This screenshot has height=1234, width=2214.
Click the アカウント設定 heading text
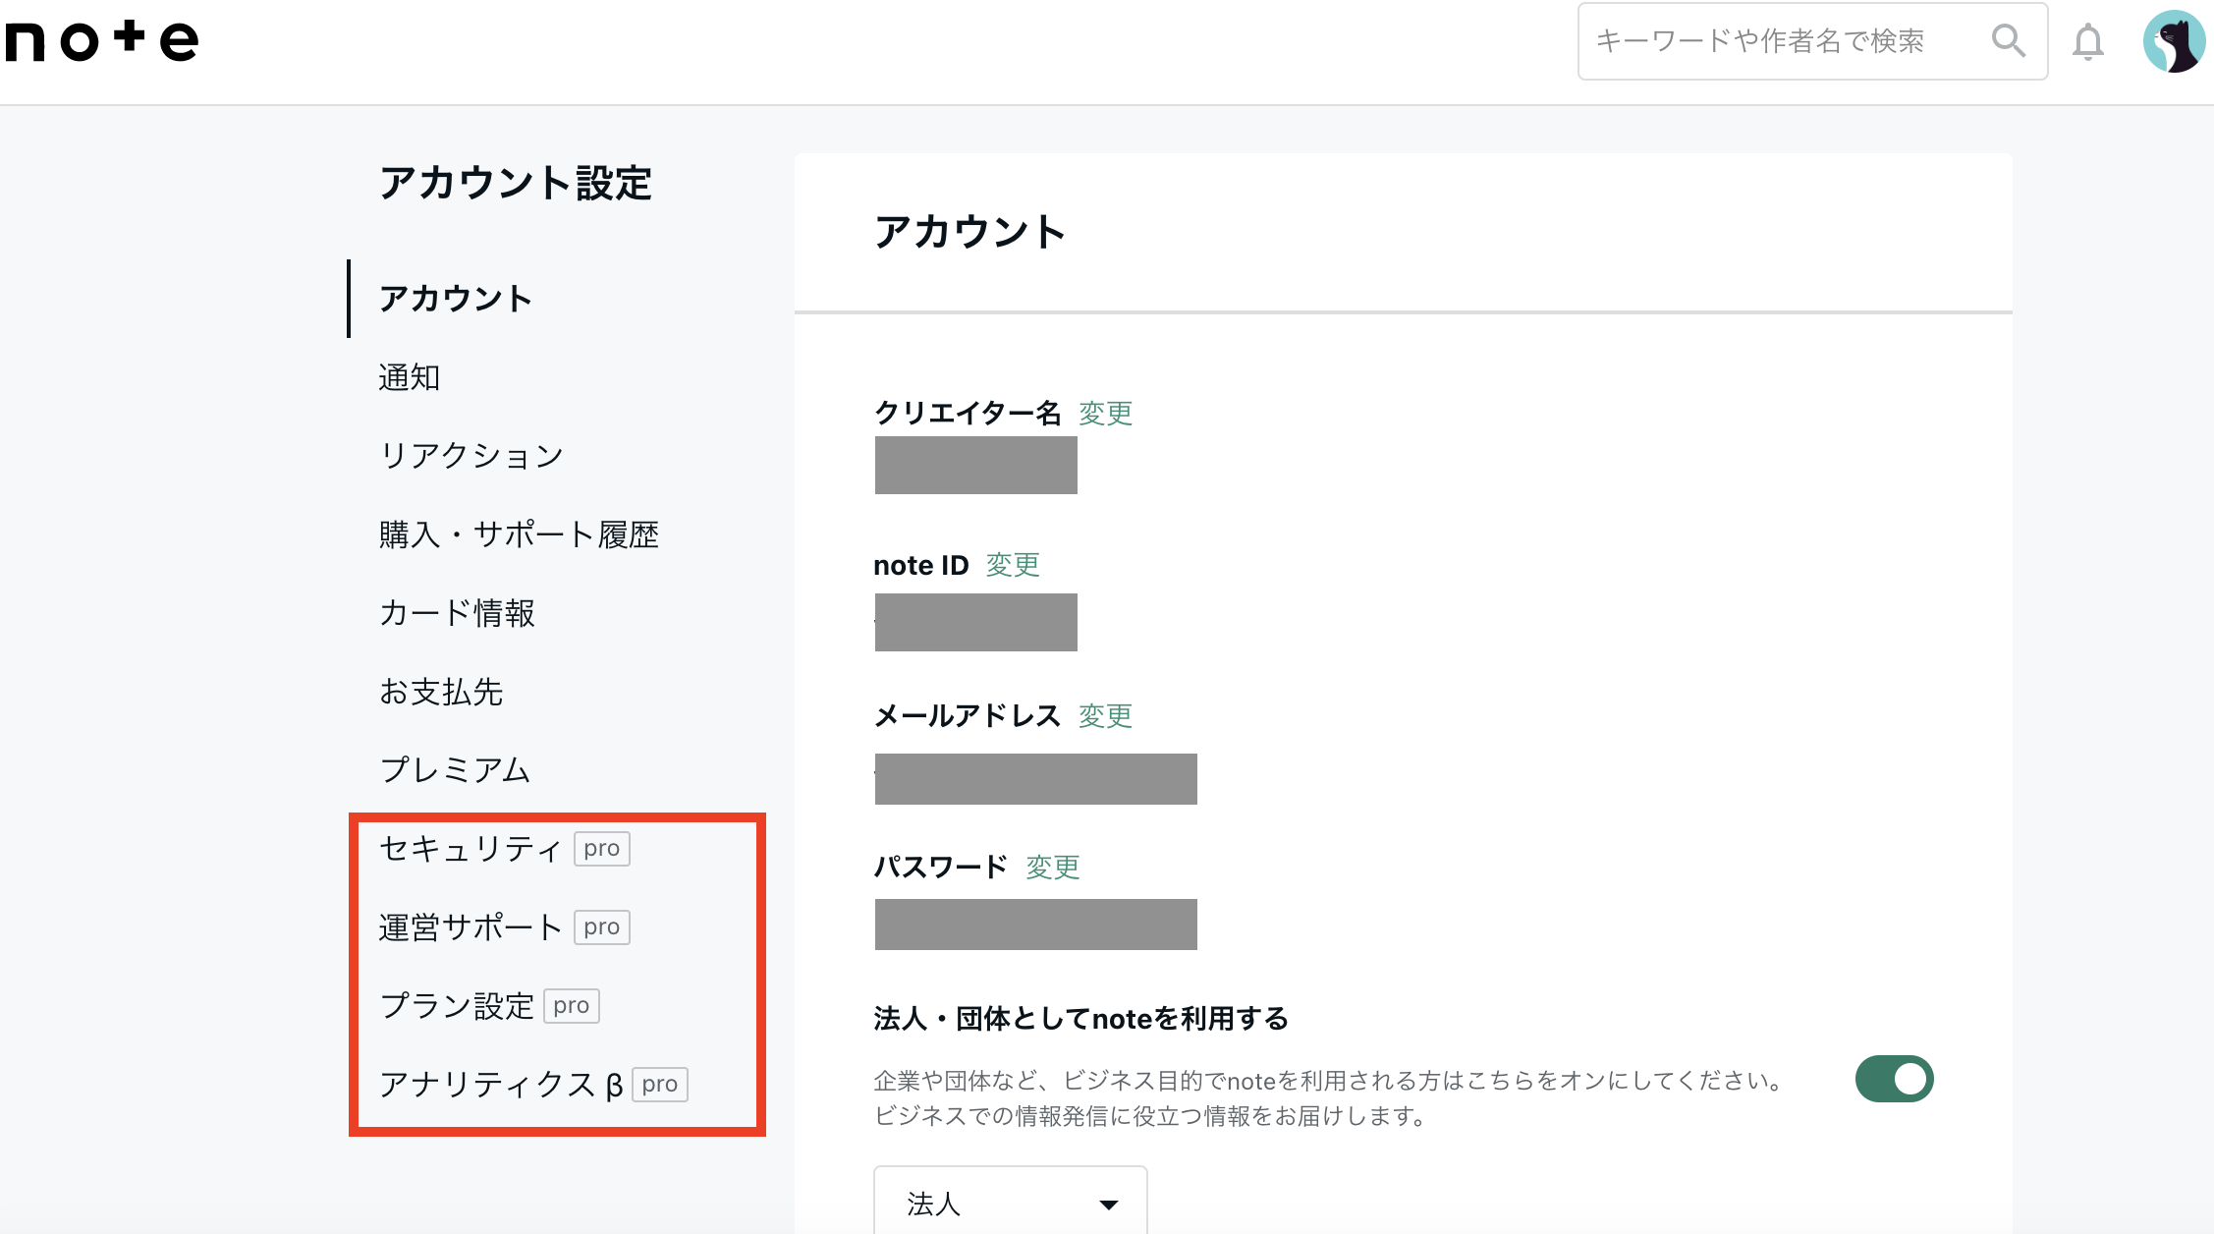click(516, 184)
